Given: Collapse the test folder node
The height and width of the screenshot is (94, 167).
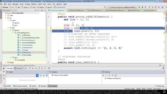Looking at the screenshot, I should pyautogui.click(x=8, y=28).
